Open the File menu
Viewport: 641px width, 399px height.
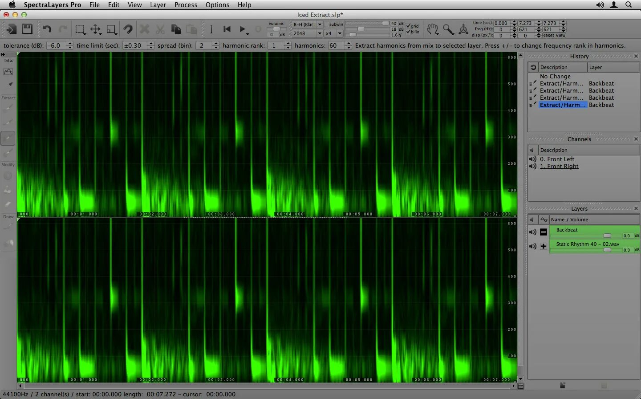(x=94, y=4)
